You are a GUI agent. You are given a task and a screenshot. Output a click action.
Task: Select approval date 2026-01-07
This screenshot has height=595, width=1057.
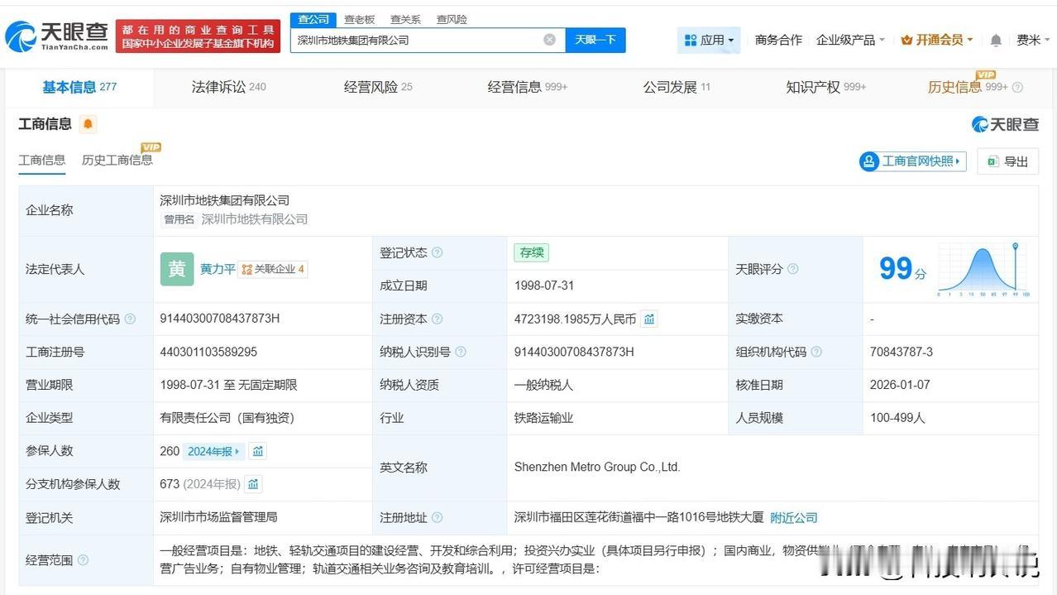[x=900, y=385]
